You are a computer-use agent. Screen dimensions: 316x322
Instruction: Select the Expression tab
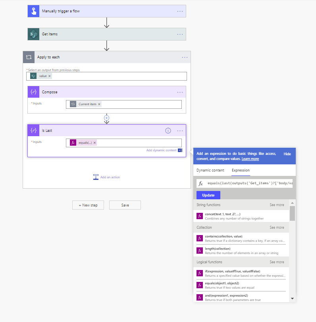tap(241, 170)
